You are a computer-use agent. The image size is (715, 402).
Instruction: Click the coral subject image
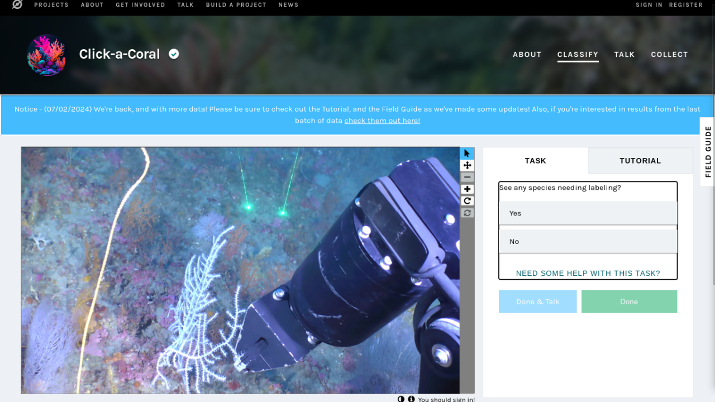pos(240,271)
